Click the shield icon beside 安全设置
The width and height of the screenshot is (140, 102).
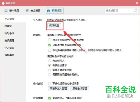point(27,11)
